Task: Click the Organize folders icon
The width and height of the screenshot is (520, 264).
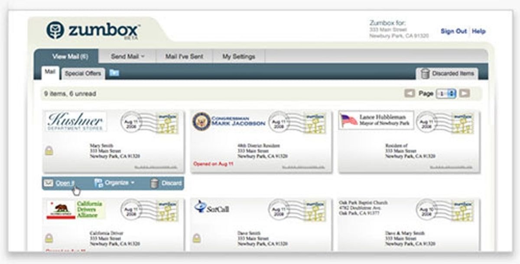Action: point(99,183)
